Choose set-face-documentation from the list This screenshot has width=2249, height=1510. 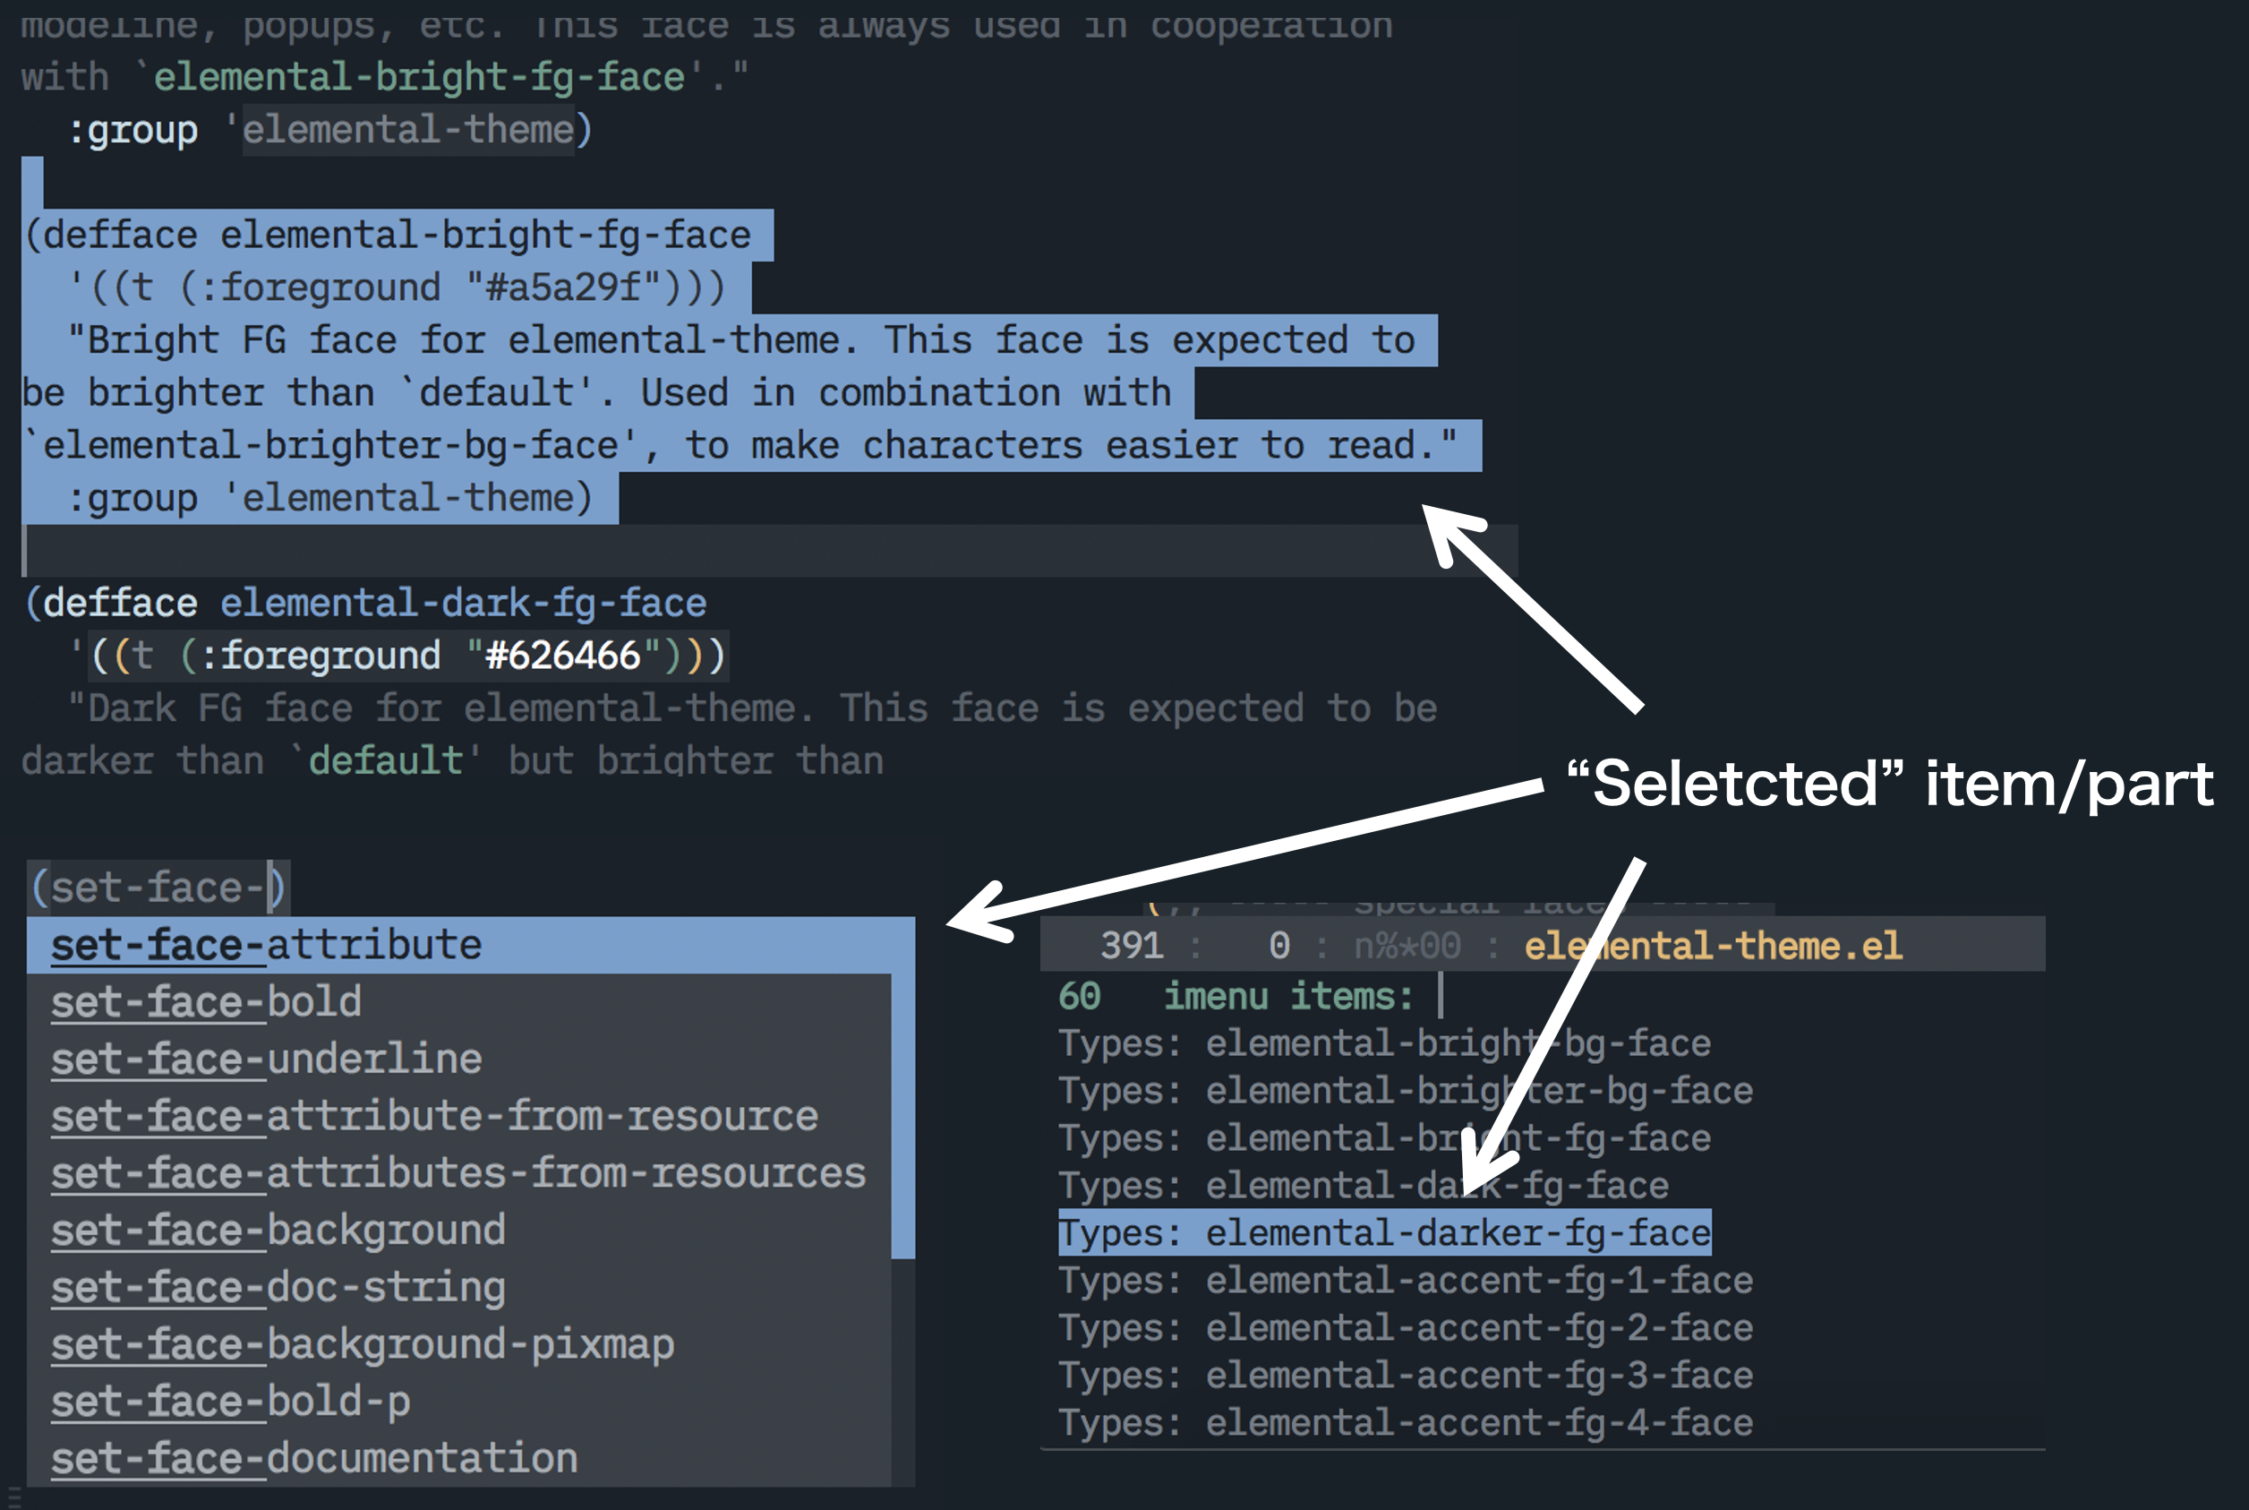pyautogui.click(x=459, y=1458)
